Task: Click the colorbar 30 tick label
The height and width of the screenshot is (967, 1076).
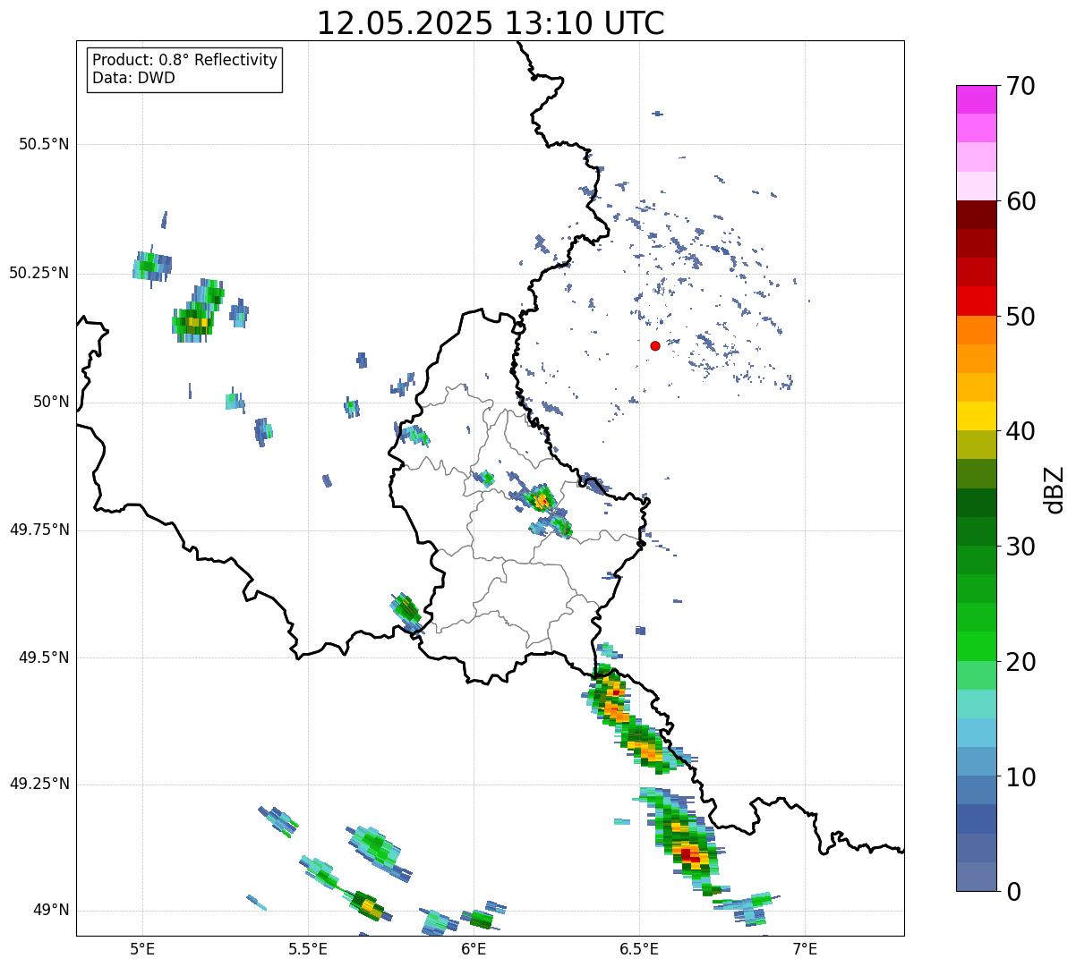Action: [1020, 547]
